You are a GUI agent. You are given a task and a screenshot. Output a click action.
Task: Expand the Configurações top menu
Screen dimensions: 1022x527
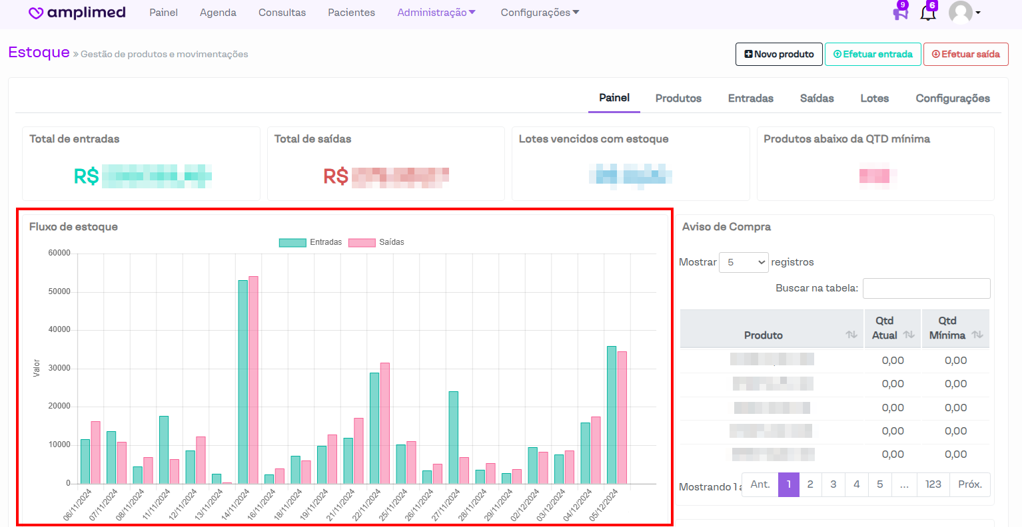(540, 13)
